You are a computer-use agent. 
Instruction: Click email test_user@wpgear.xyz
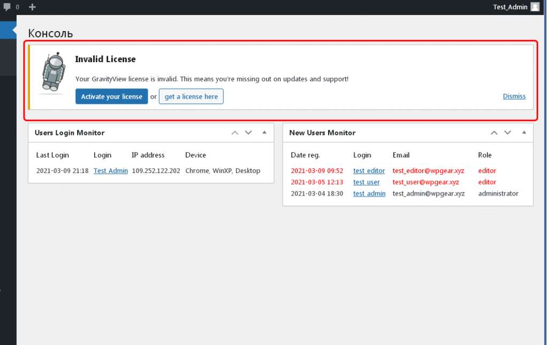pos(425,182)
